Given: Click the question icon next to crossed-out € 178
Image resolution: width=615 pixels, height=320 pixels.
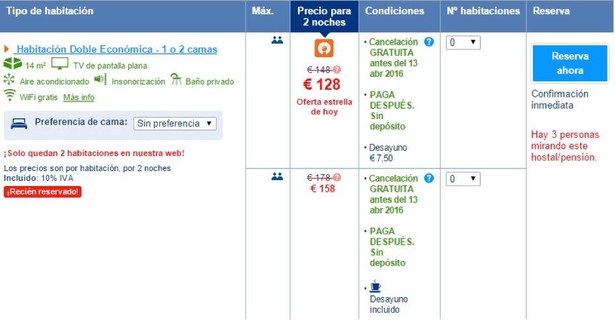Looking at the screenshot, I should point(337,177).
